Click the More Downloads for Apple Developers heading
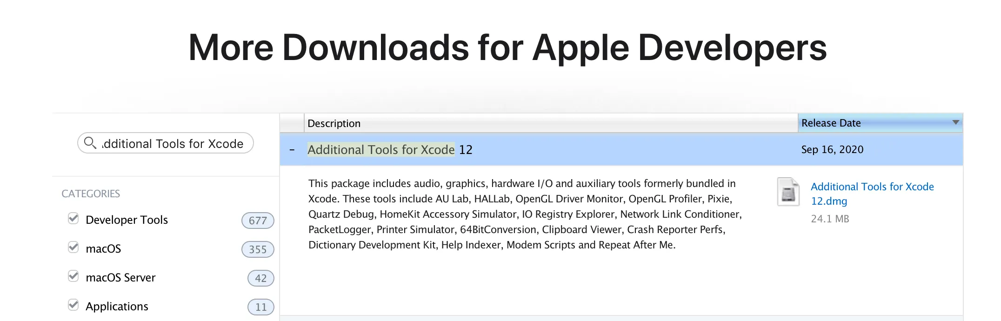This screenshot has width=1001, height=321. point(507,47)
